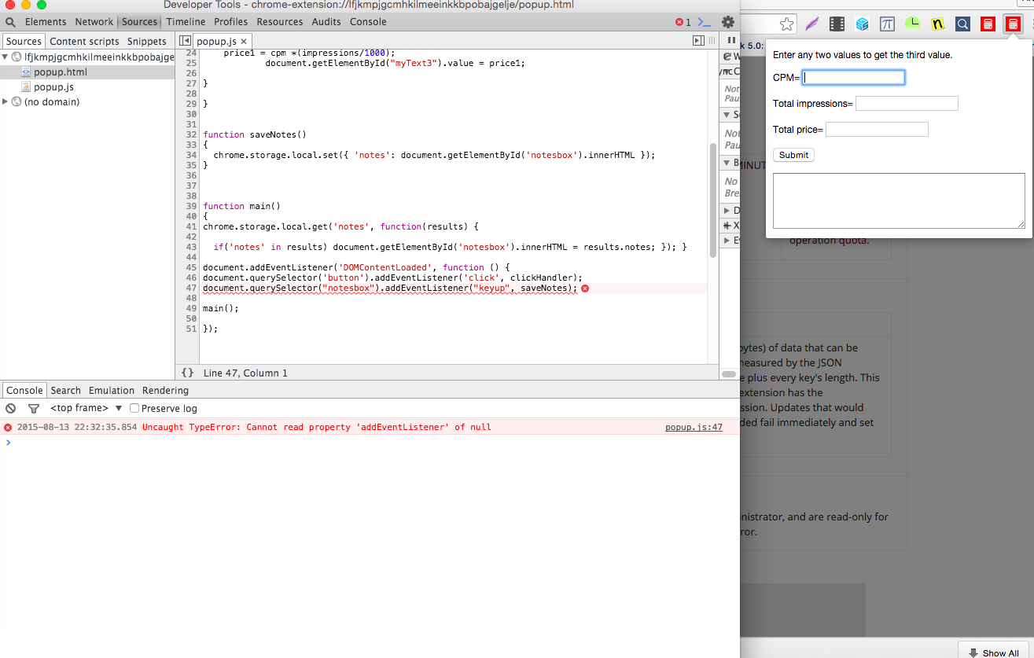
Task: Clear the console log
Action: 11,408
